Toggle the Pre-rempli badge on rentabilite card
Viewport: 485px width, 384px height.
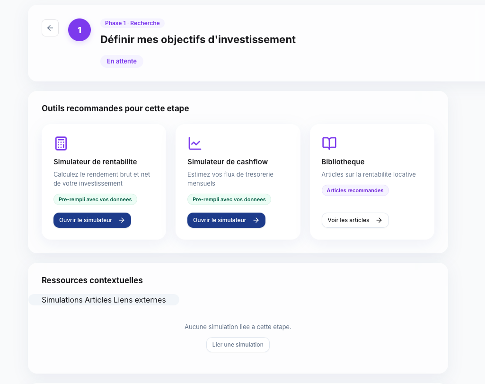tap(95, 199)
